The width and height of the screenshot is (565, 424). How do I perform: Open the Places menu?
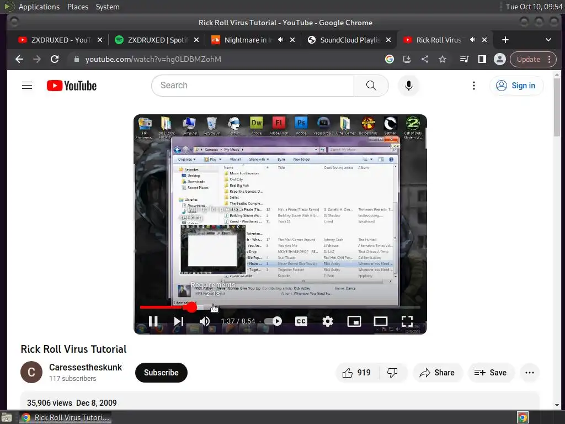(77, 7)
